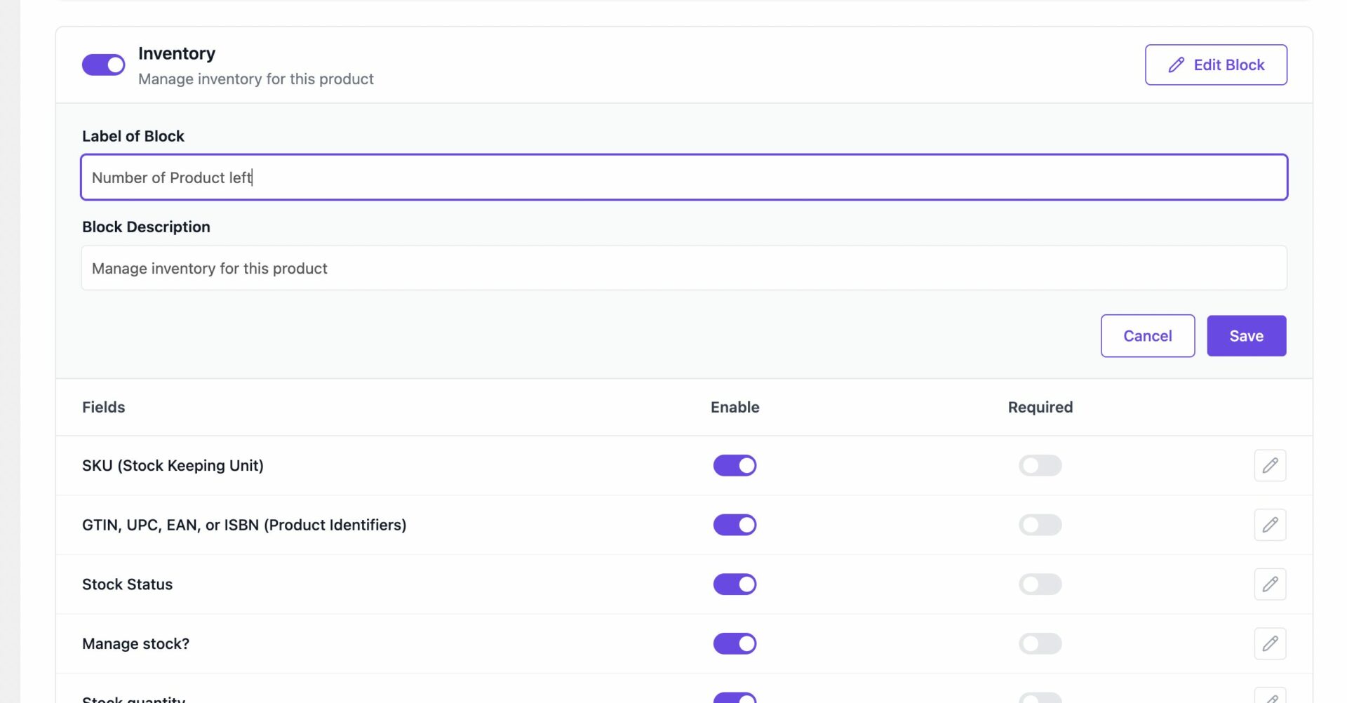Disable the Stock Status enable switch
The image size is (1347, 703).
[x=735, y=584]
